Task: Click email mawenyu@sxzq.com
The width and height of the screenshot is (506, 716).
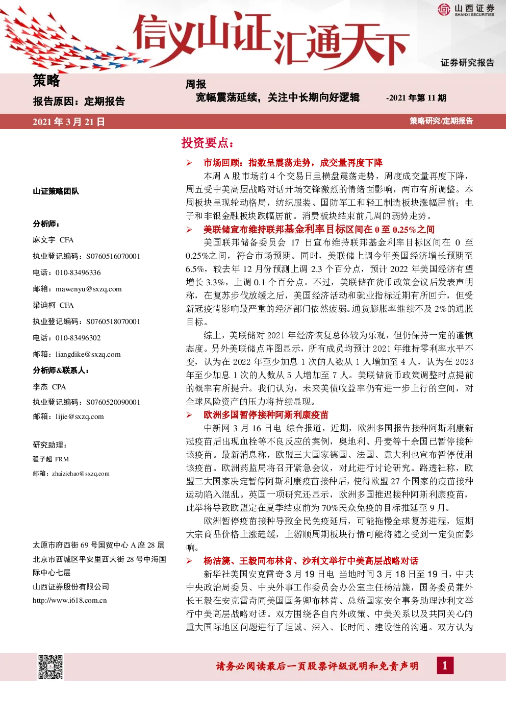Action: 89,289
